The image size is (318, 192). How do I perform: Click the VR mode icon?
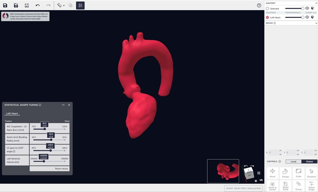pos(261,180)
